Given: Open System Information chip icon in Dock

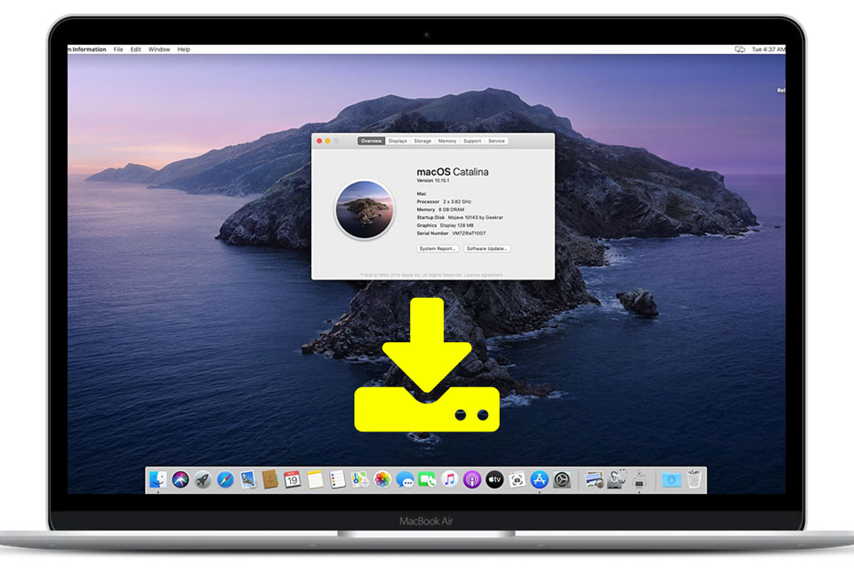Looking at the screenshot, I should coord(640,480).
